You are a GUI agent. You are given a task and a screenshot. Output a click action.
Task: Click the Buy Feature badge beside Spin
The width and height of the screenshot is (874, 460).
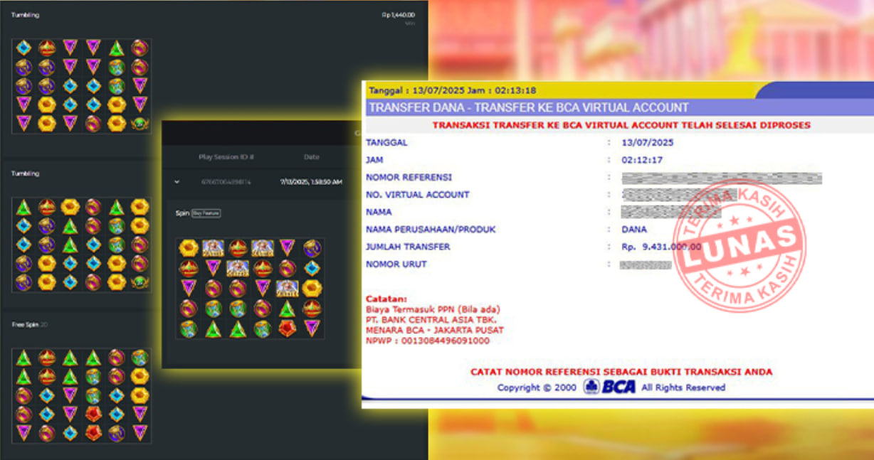206,213
